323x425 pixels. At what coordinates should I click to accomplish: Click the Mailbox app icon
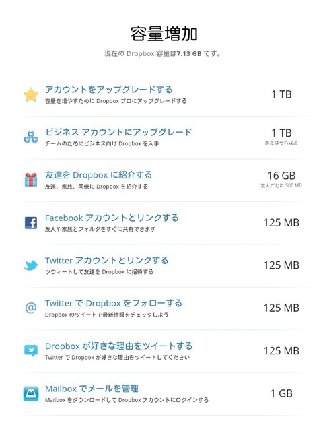(x=31, y=393)
